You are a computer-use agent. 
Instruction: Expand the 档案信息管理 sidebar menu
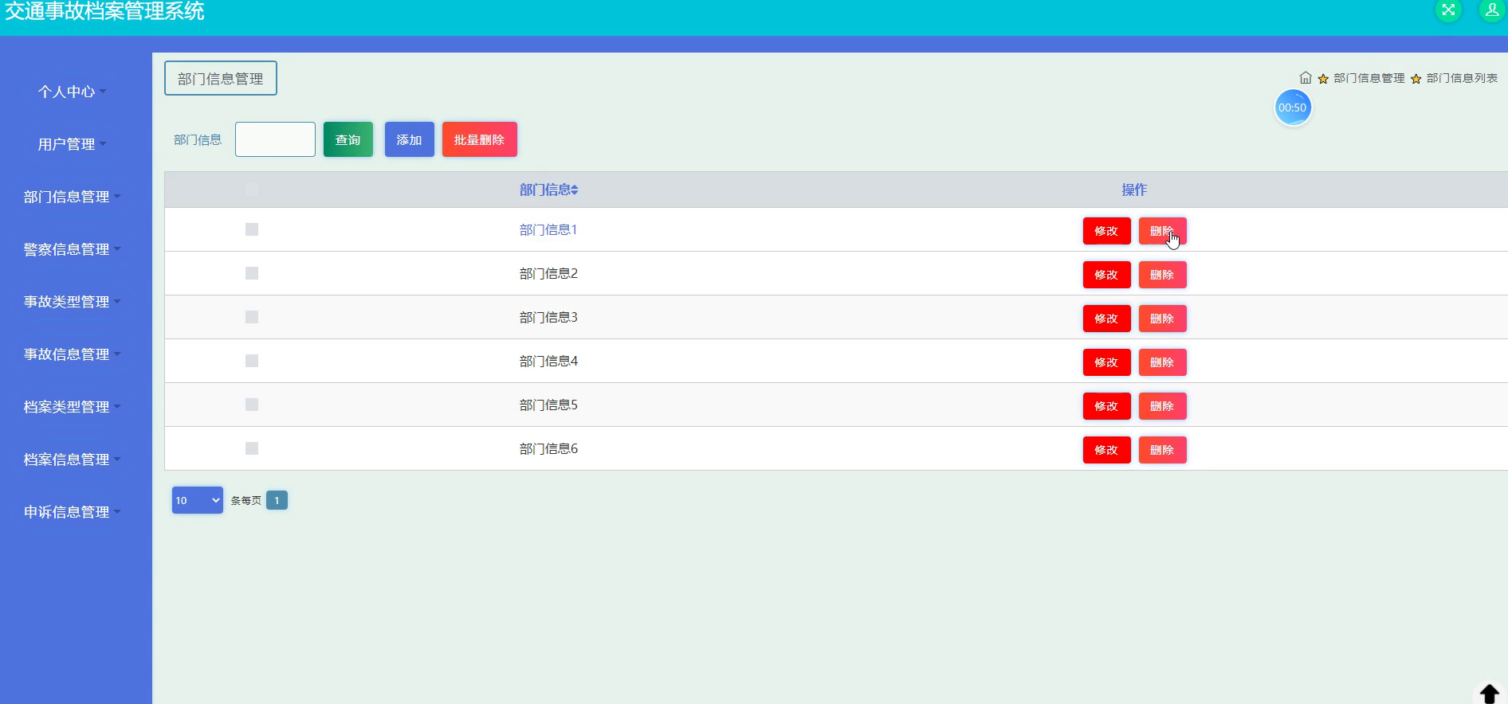(72, 460)
